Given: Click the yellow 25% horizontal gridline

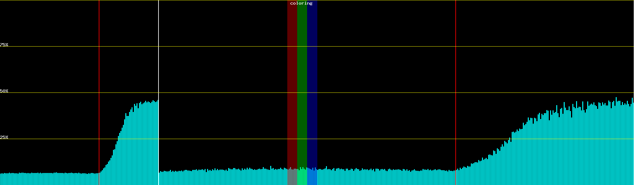Looking at the screenshot, I should click(371, 139).
